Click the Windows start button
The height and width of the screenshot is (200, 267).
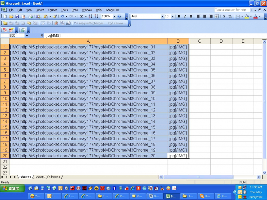pyautogui.click(x=12, y=188)
